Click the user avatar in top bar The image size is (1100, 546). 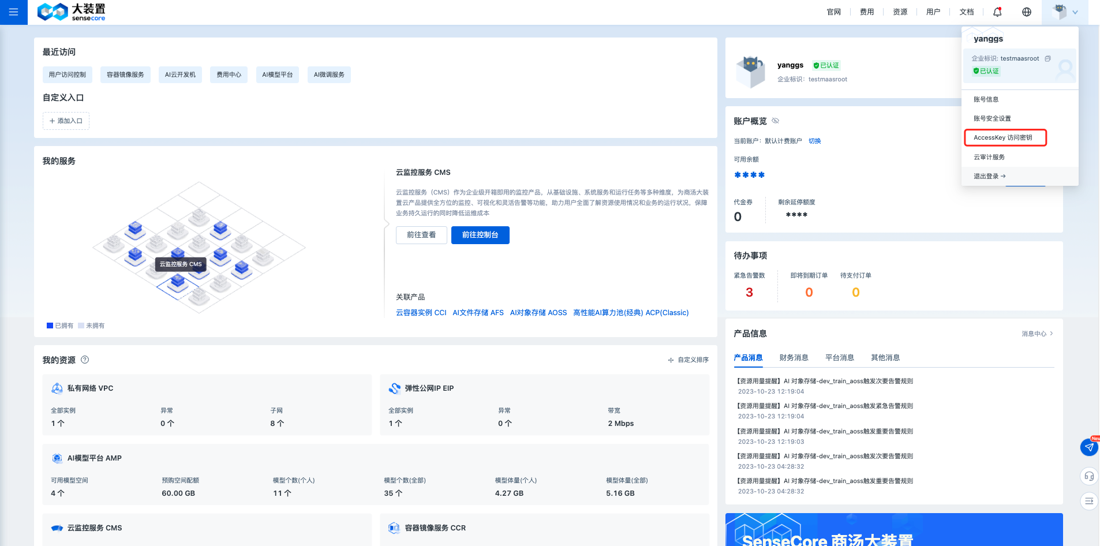click(1059, 12)
